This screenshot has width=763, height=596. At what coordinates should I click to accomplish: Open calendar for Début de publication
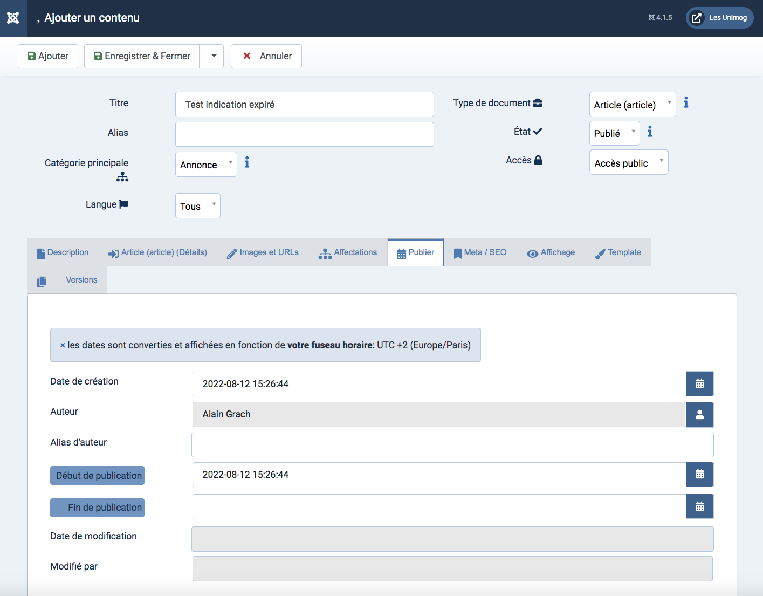click(x=700, y=475)
